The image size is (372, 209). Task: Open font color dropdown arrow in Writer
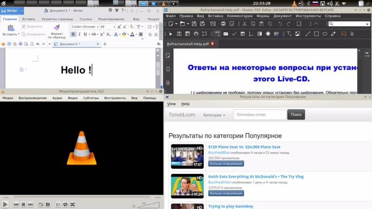pyautogui.click(x=136, y=34)
